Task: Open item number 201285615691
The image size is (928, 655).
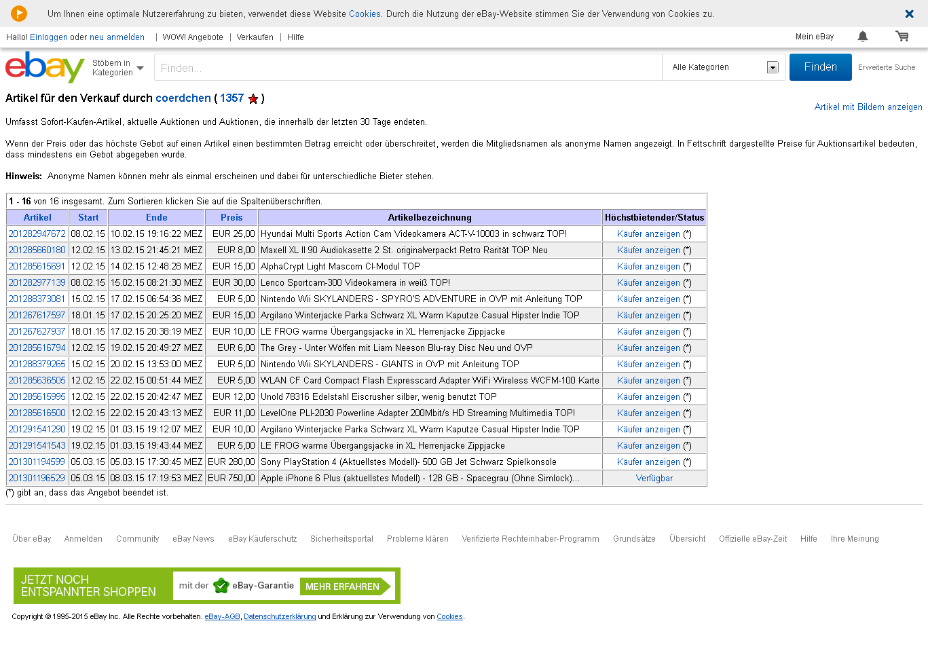Action: point(37,266)
